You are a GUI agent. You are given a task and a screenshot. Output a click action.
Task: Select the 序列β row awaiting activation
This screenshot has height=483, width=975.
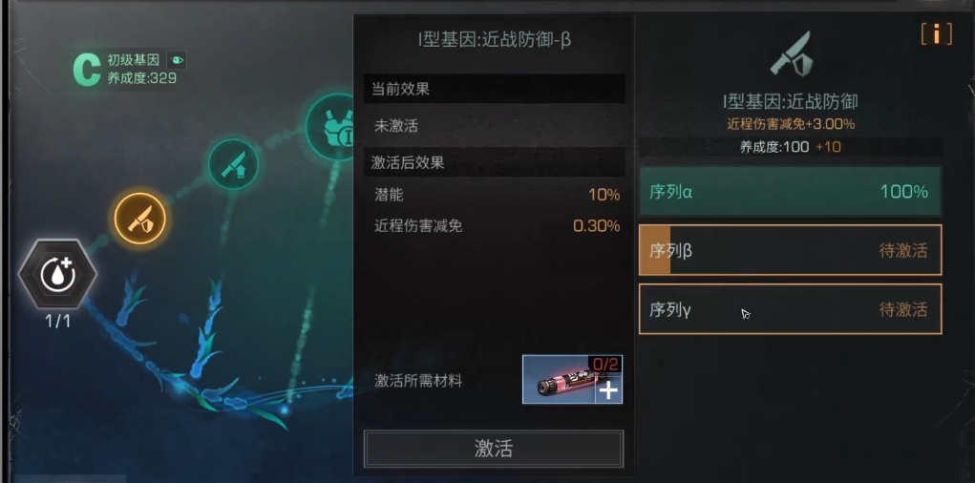[791, 250]
